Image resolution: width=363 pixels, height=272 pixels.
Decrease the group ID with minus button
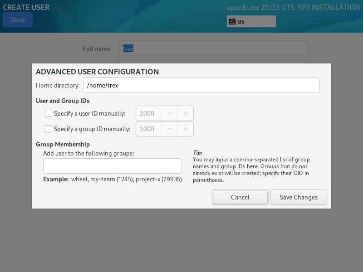pyautogui.click(x=170, y=129)
